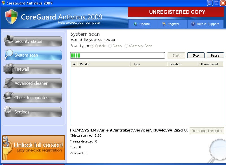Click the System scan magnifier icon
The image size is (226, 165).
(x=8, y=54)
